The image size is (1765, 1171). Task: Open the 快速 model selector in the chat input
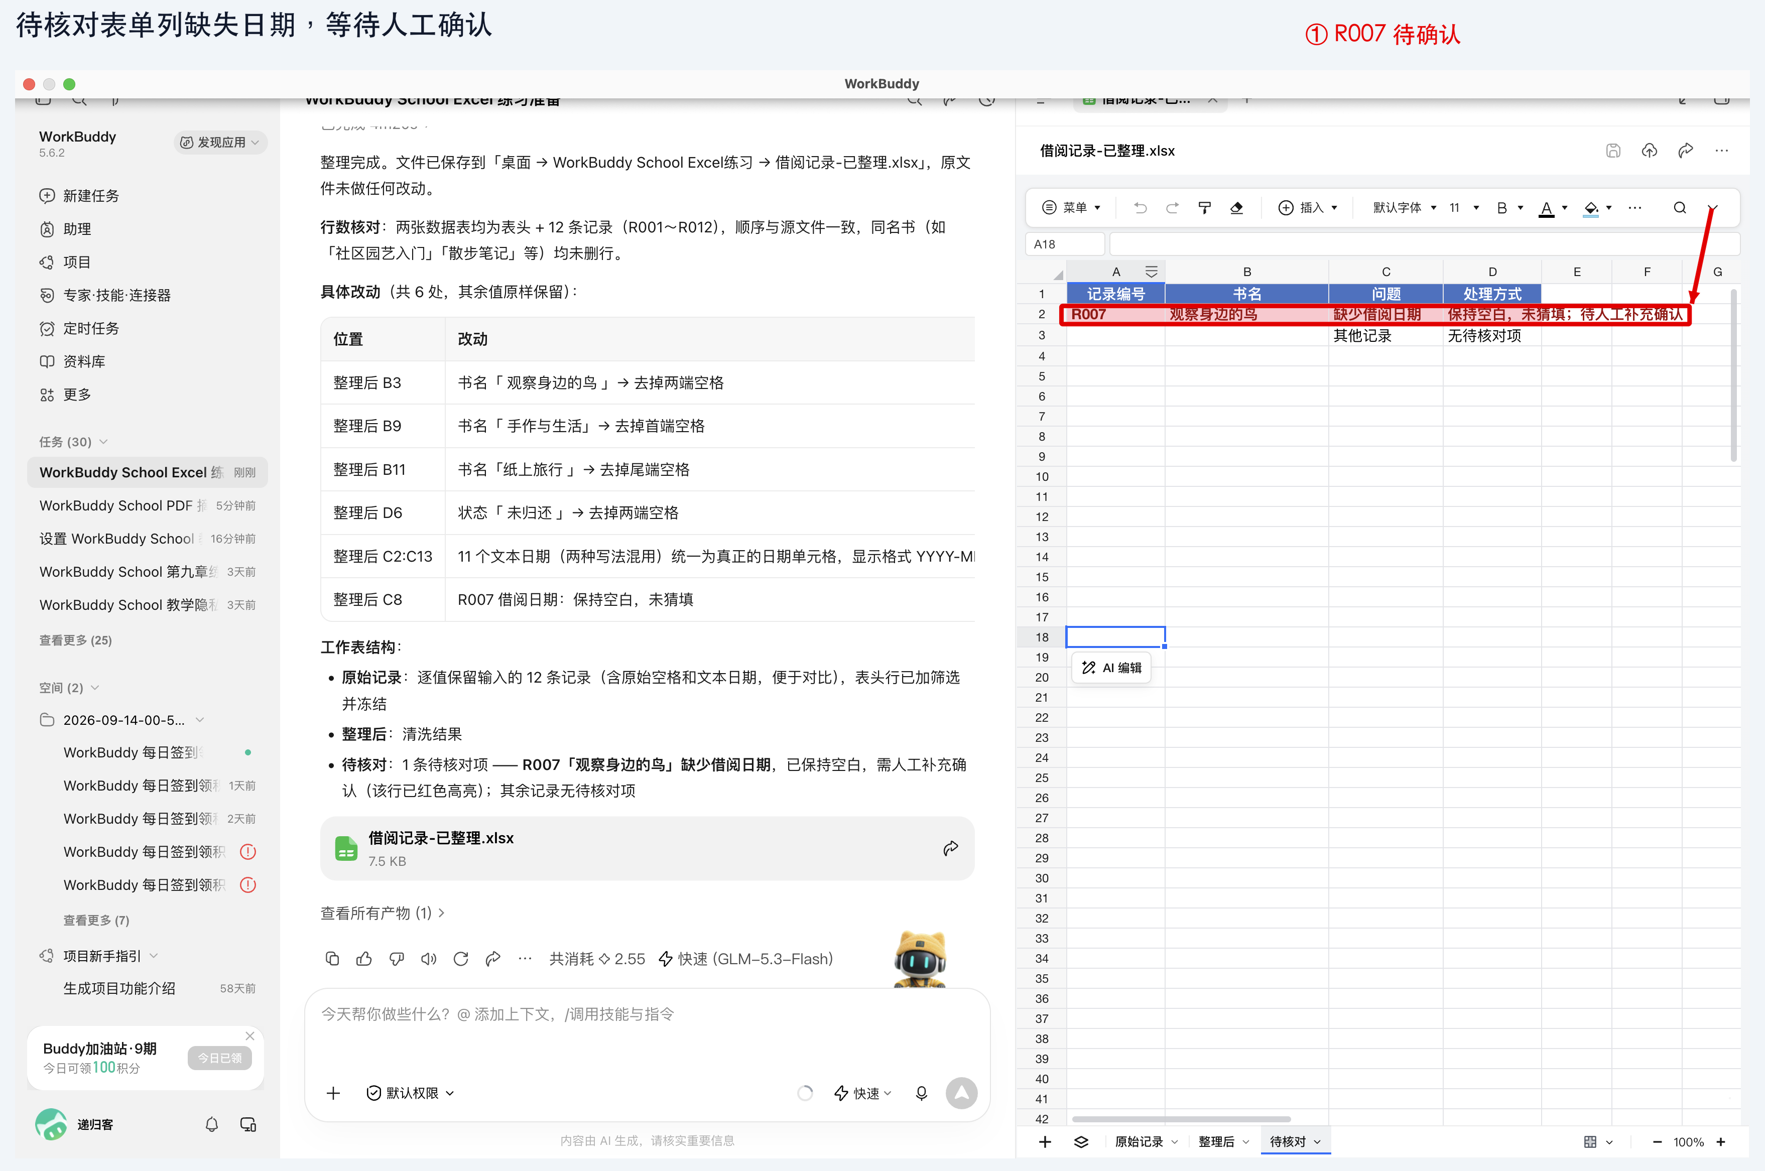[x=863, y=1093]
